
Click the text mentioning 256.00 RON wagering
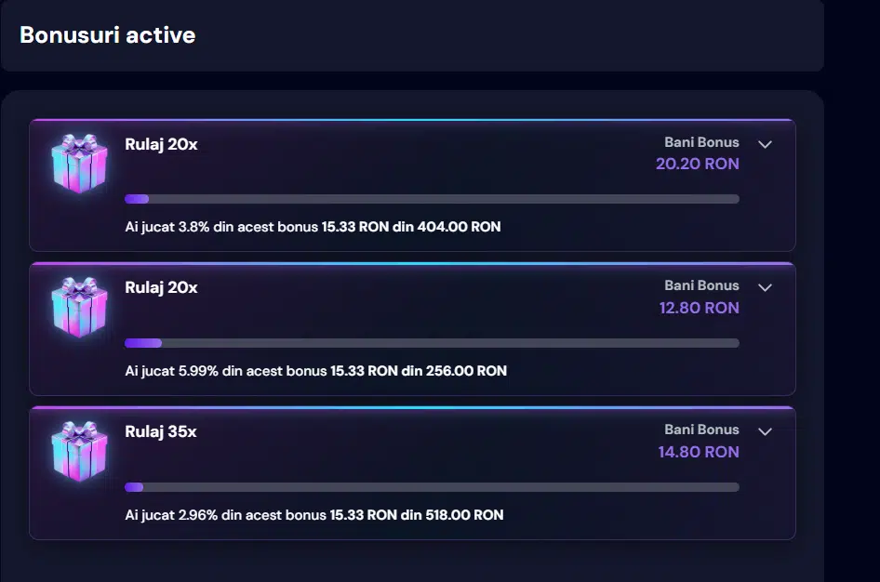316,371
